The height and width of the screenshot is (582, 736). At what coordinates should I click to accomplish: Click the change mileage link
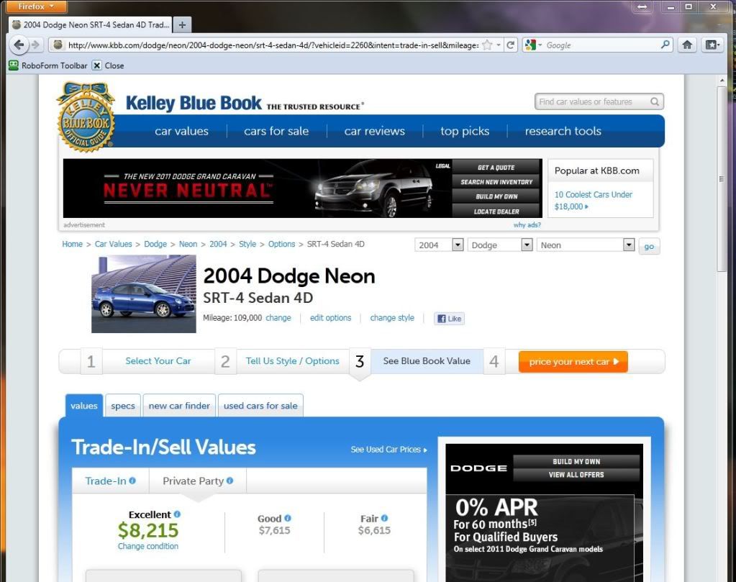(x=278, y=318)
